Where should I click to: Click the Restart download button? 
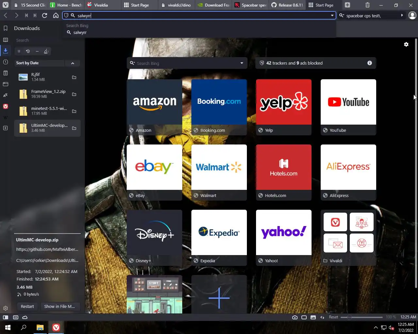tap(27, 306)
